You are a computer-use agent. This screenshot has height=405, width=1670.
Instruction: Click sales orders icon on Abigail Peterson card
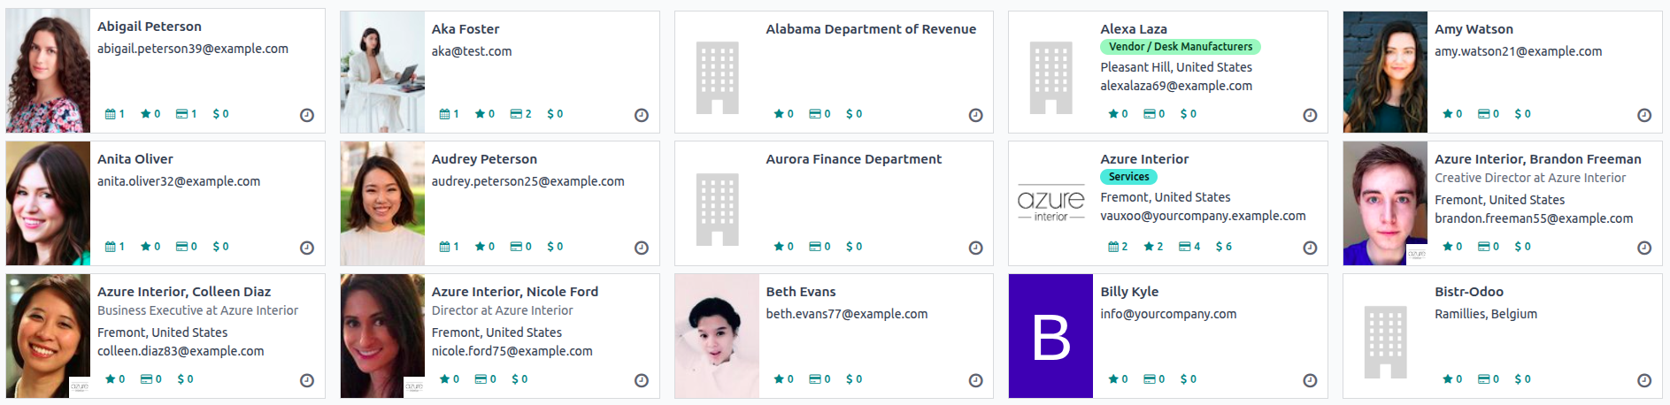click(181, 114)
